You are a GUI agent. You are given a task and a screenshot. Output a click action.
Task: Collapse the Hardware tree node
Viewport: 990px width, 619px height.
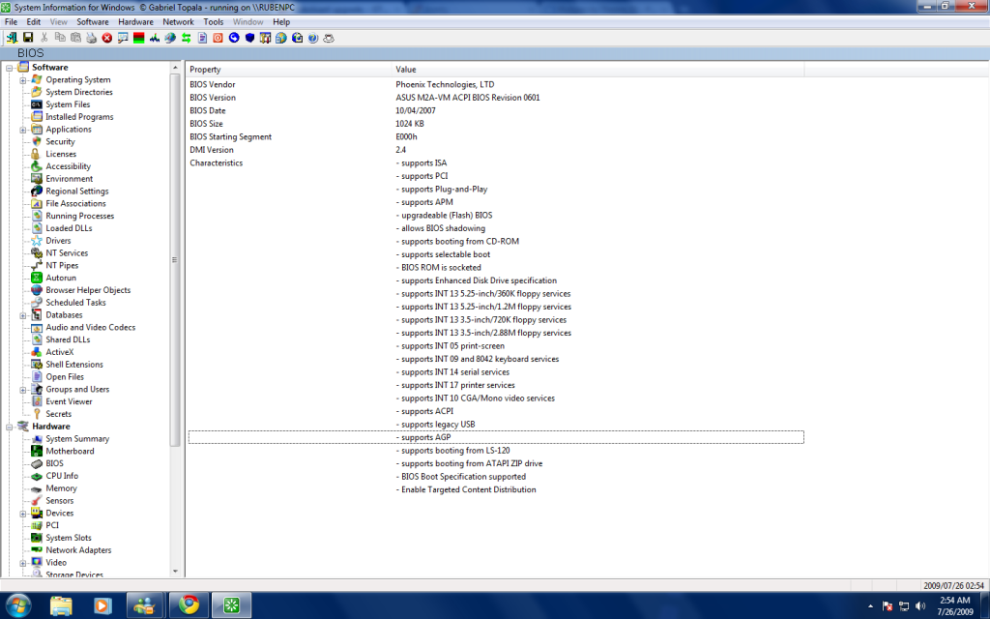(x=10, y=427)
